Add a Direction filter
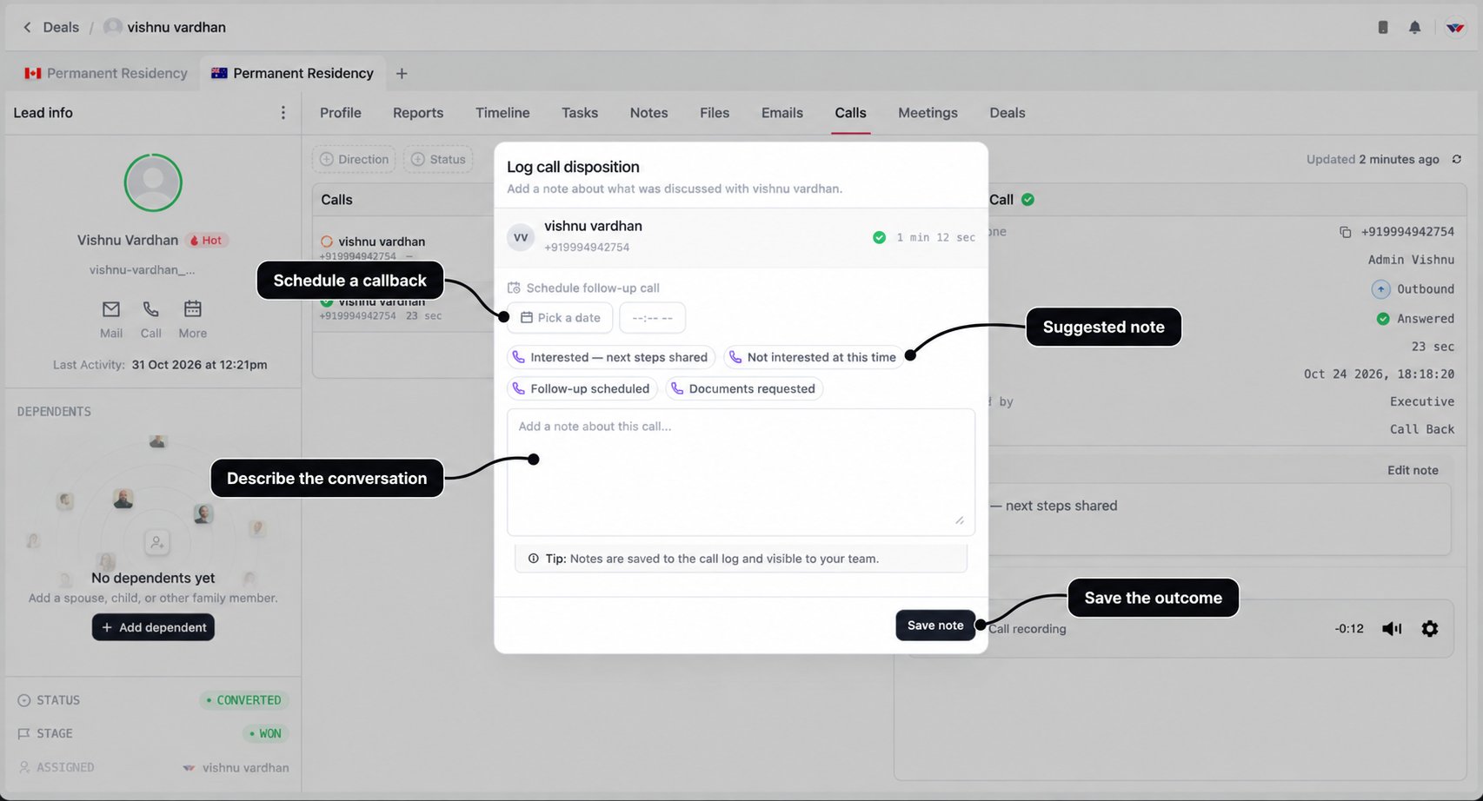Image resolution: width=1483 pixels, height=801 pixels. 354,159
